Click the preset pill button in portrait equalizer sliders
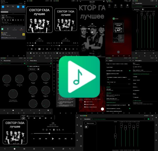Screen dimensions: 158x151 point(136,9)
